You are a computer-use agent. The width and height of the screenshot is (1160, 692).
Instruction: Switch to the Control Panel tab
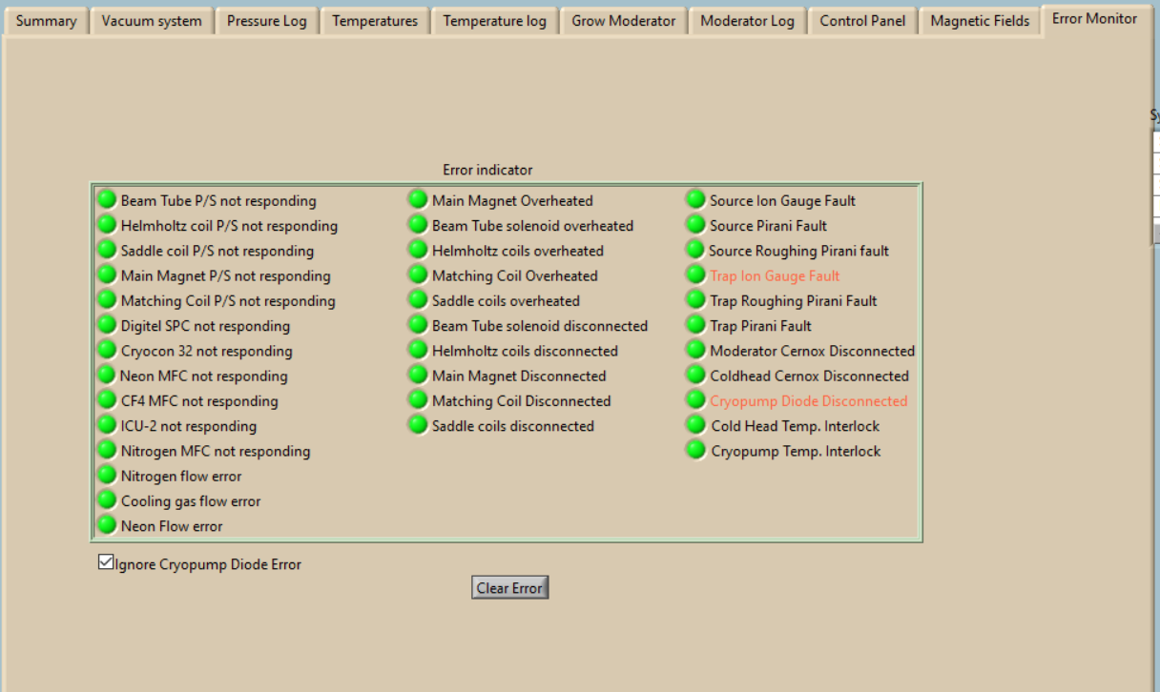coord(862,21)
